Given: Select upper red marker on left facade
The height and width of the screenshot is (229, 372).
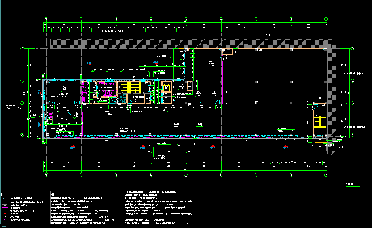Looking at the screenshot, I should click(40, 92).
